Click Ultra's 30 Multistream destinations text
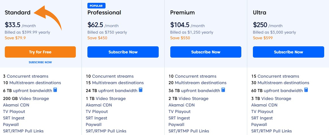 pyautogui.click(x=280, y=83)
